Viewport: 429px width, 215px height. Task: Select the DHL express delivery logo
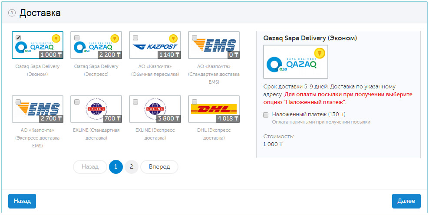pyautogui.click(x=214, y=108)
